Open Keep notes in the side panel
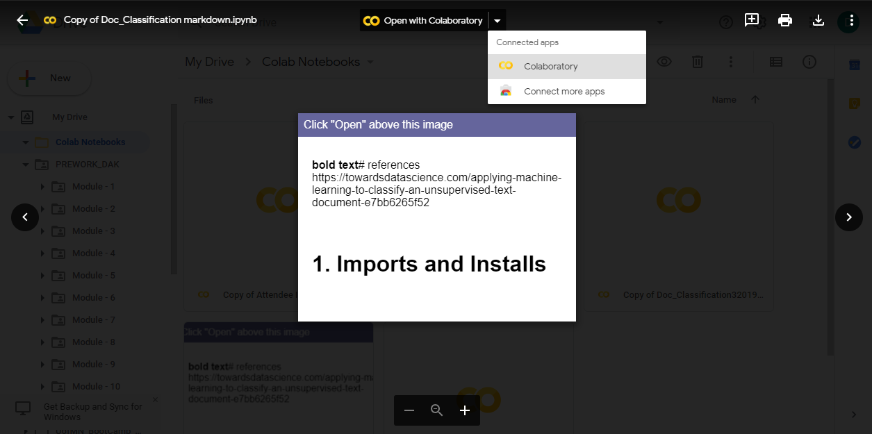Image resolution: width=872 pixels, height=434 pixels. point(855,103)
